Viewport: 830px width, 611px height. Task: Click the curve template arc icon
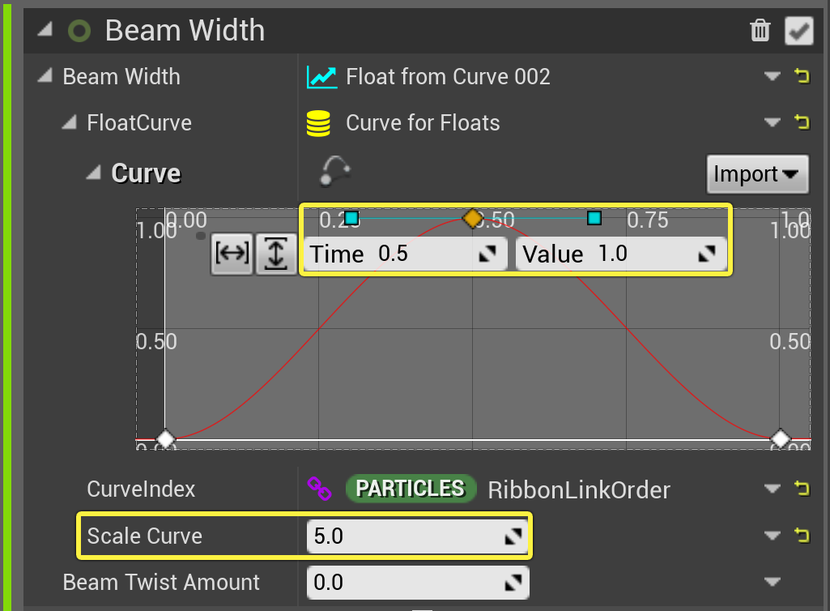click(x=335, y=172)
